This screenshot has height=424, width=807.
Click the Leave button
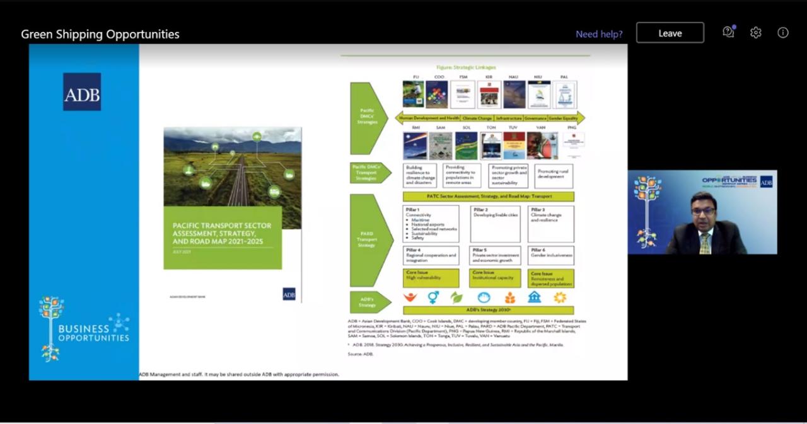click(670, 33)
